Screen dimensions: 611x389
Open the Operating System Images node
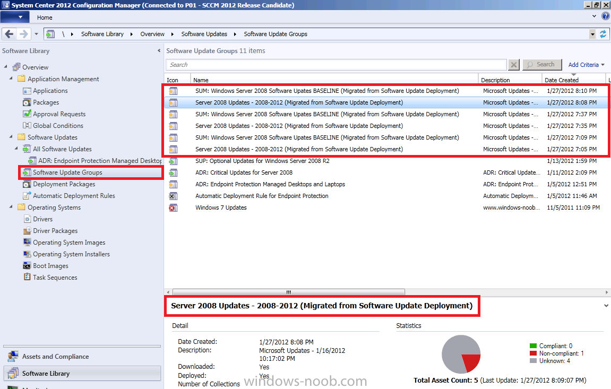69,243
